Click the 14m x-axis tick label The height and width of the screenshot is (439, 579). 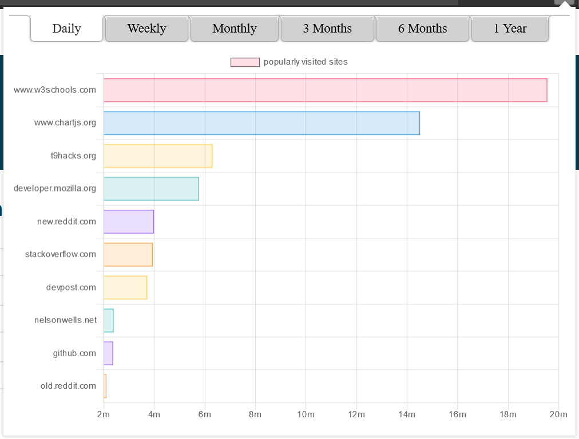tap(407, 414)
